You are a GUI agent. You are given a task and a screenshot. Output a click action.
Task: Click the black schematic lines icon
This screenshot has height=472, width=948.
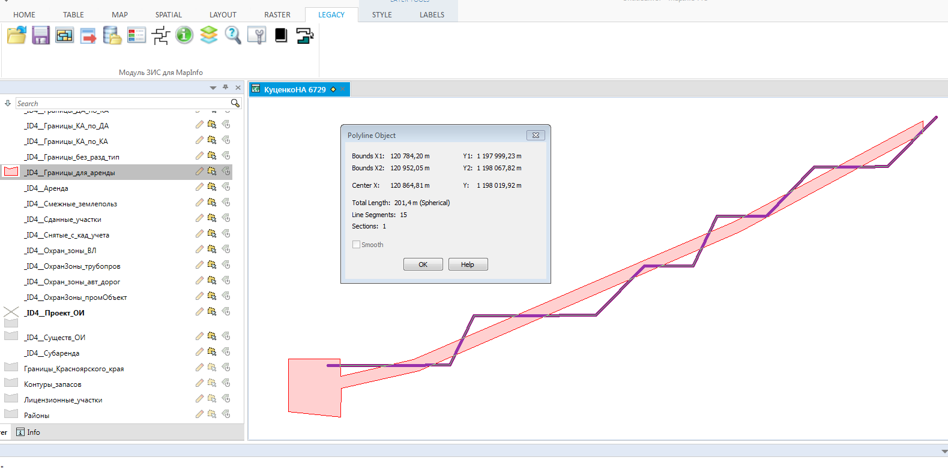(x=160, y=35)
